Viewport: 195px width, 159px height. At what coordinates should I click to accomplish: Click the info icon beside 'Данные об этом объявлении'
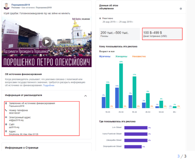pos(181,8)
